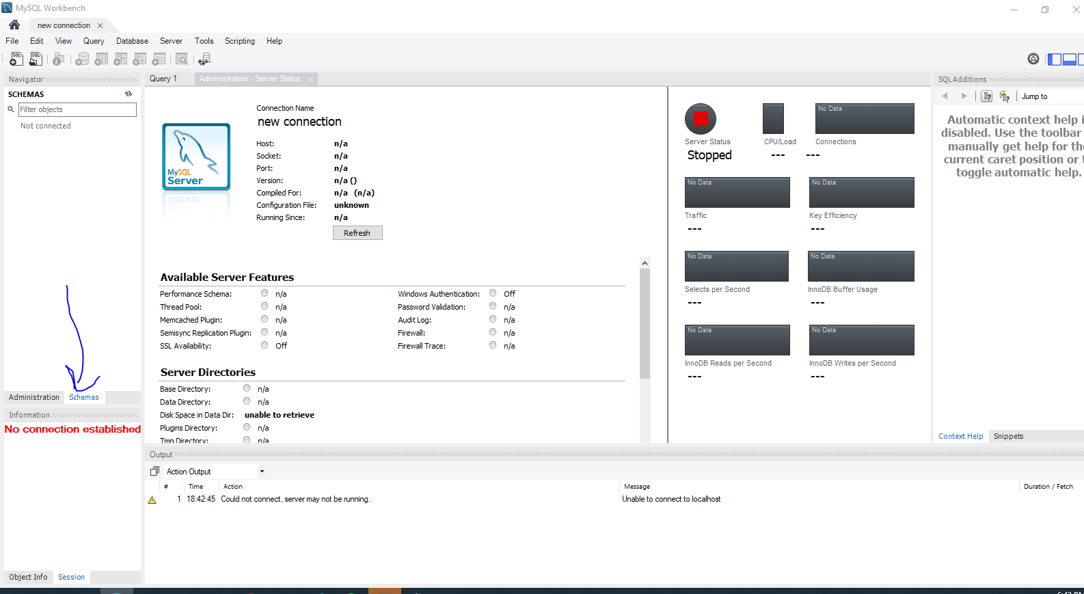Click the Refresh button
This screenshot has width=1084, height=594.
click(x=357, y=233)
